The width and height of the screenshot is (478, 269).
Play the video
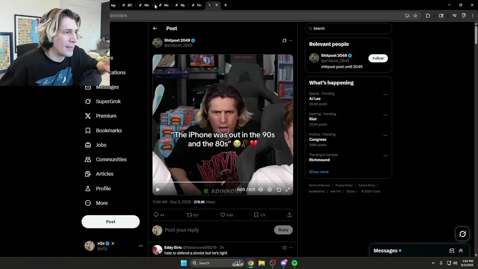[158, 190]
